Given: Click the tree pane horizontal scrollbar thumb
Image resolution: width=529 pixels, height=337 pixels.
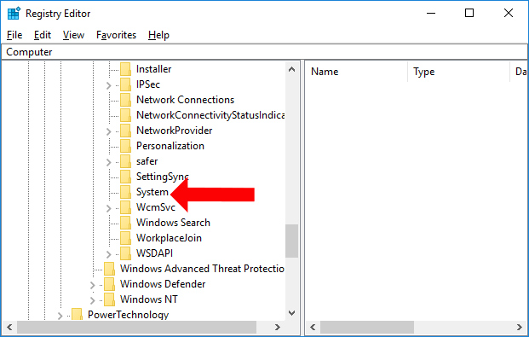Looking at the screenshot, I should pos(136,328).
